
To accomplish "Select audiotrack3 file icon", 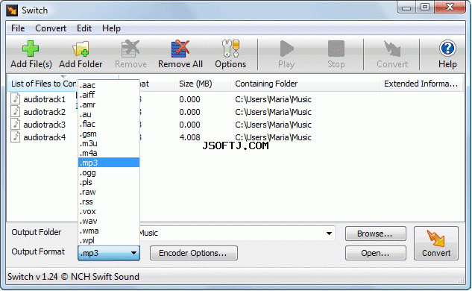I will [x=16, y=124].
